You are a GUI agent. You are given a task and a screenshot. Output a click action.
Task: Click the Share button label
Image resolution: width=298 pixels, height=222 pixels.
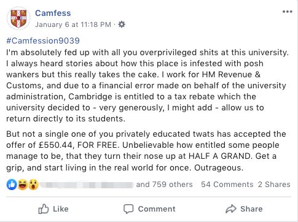coord(251,209)
